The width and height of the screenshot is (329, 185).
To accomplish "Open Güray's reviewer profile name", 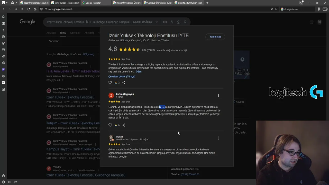I will (x=120, y=137).
